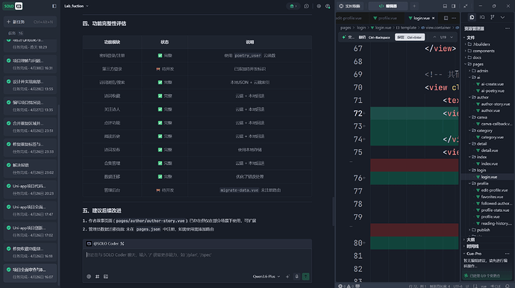
Task: Open the search panel icon
Action: (482, 17)
